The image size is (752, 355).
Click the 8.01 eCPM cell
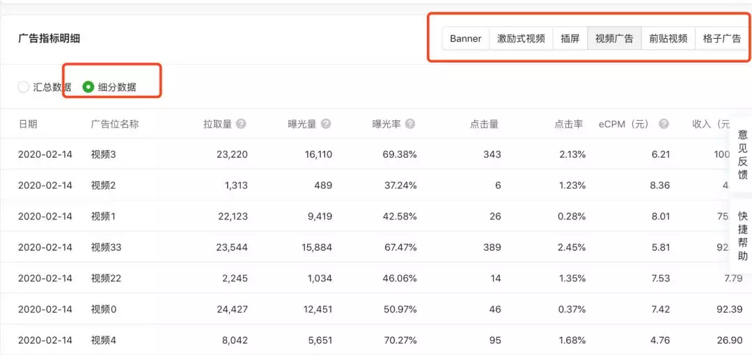click(x=660, y=216)
